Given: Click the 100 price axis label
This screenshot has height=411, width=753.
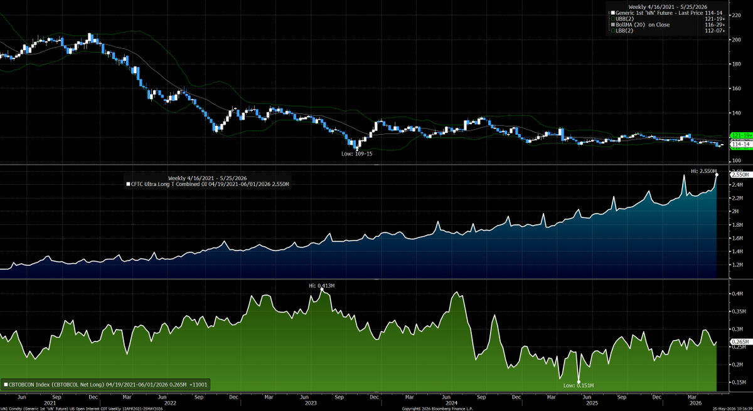Looking at the screenshot, I should click(737, 160).
